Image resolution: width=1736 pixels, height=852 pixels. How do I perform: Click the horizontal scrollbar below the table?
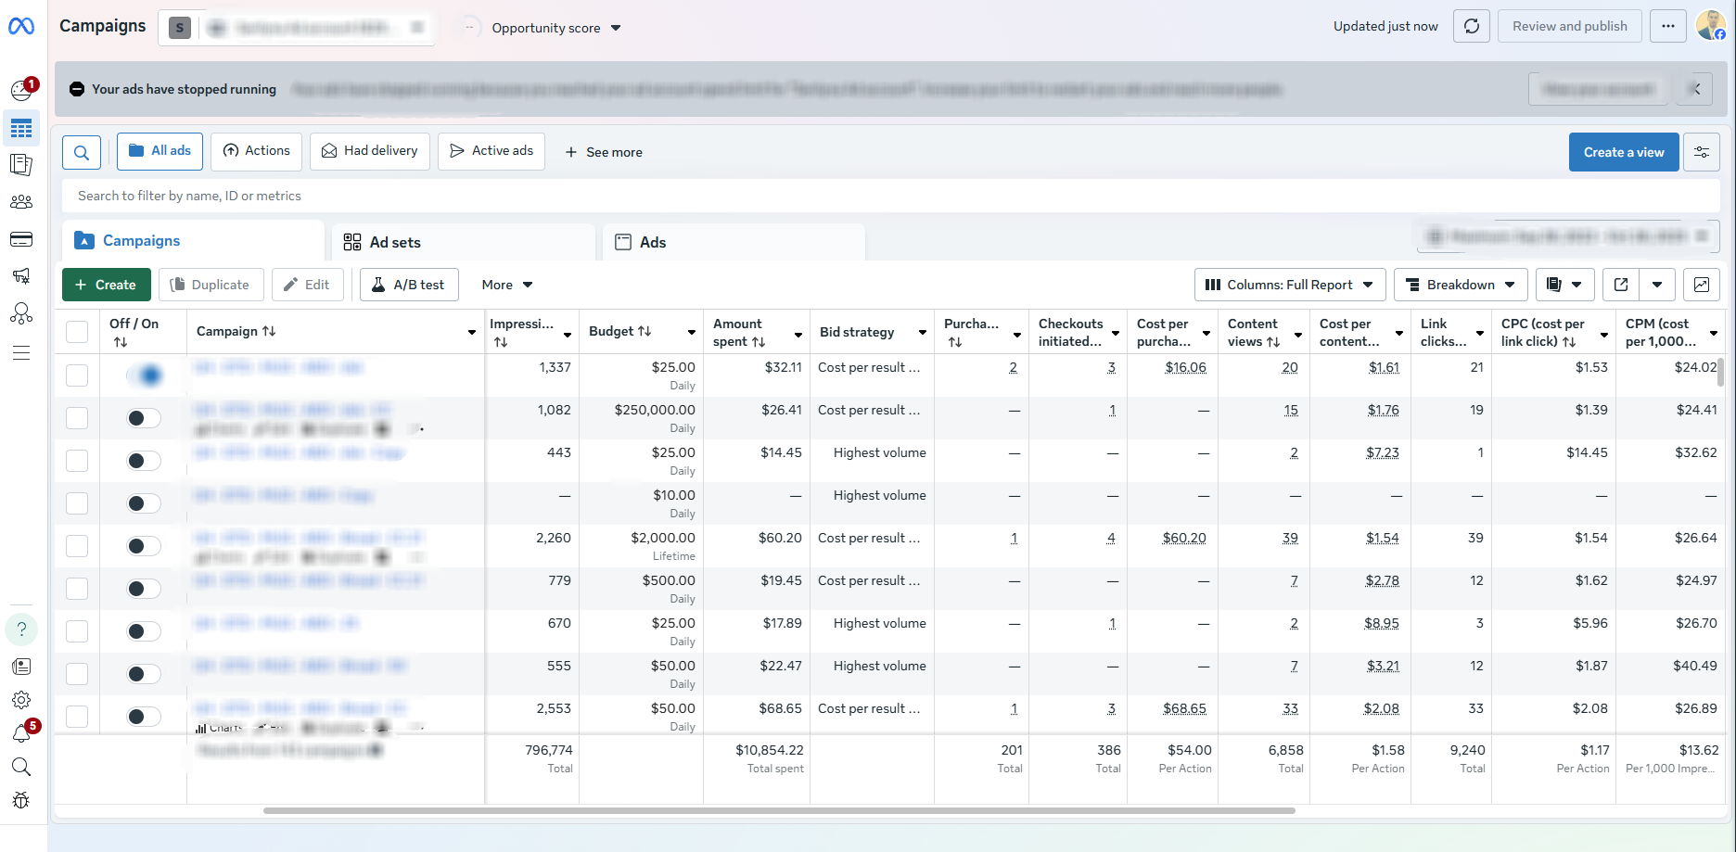click(x=779, y=810)
